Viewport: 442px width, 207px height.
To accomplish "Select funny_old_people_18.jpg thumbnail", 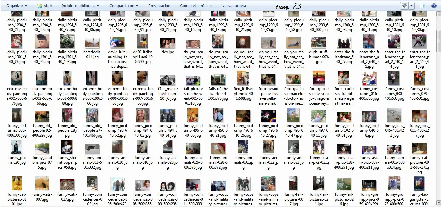I will tap(67, 115).
